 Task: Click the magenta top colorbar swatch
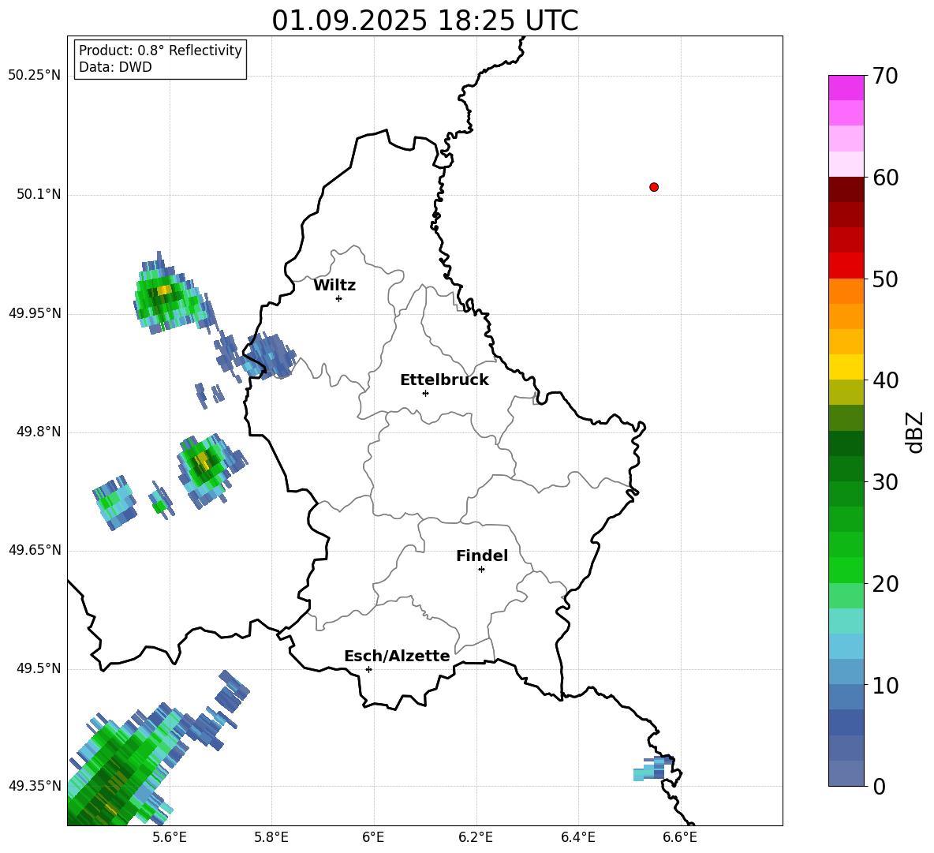click(x=846, y=88)
